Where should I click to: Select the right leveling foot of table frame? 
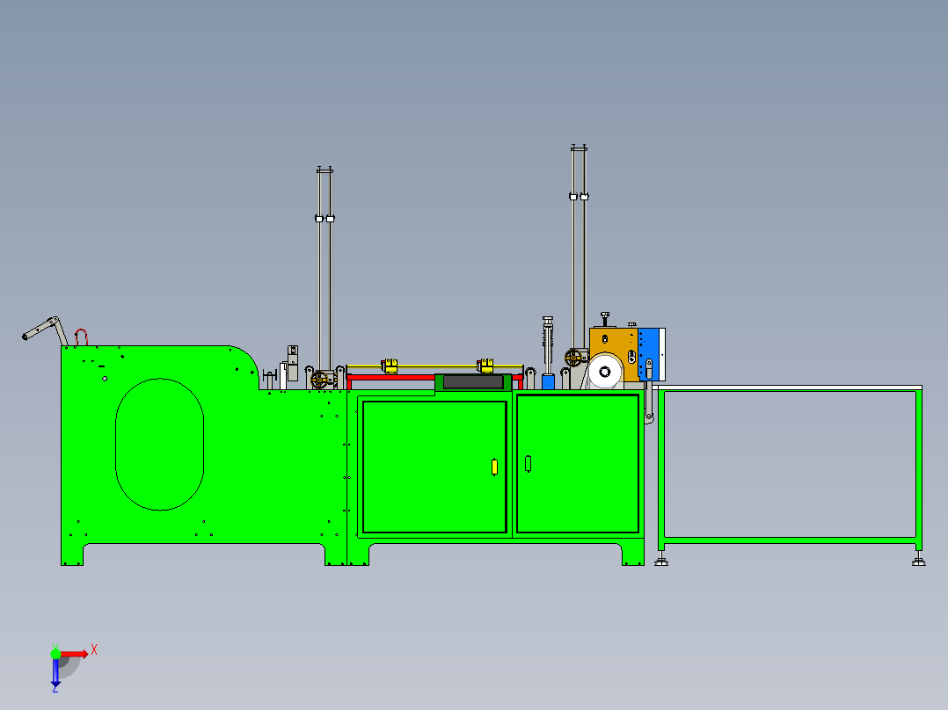click(919, 559)
